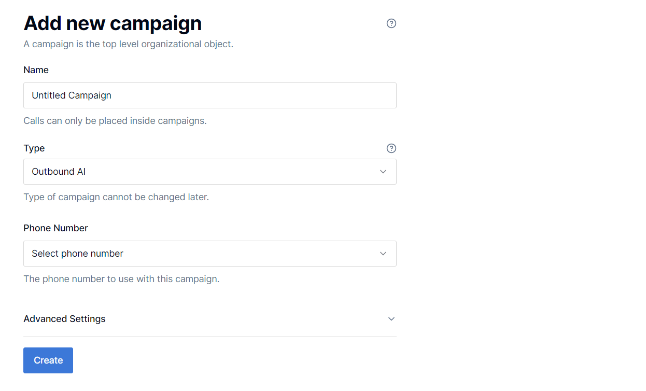Click help icon beside Add new campaign heading
This screenshot has height=391, width=646.
[391, 23]
